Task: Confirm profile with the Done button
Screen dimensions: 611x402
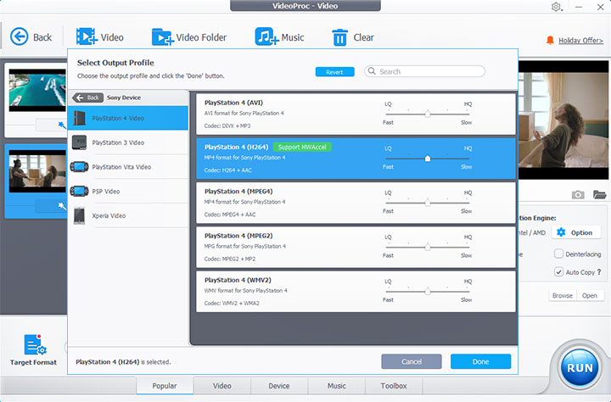Action: [480, 361]
